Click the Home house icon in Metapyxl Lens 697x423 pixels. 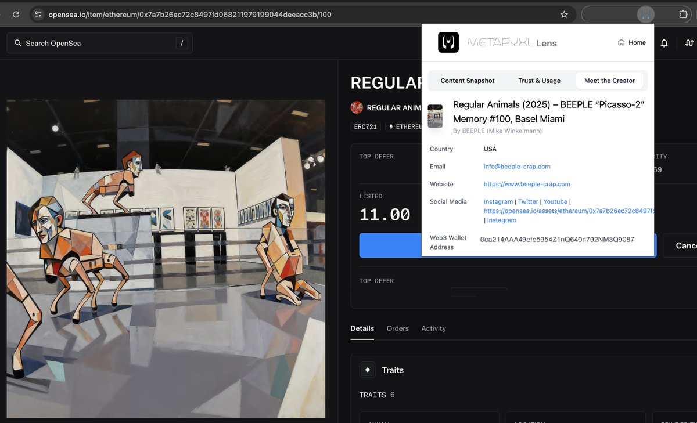621,42
